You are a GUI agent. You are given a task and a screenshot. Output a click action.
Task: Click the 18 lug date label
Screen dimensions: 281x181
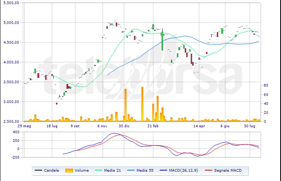[x=52, y=126]
